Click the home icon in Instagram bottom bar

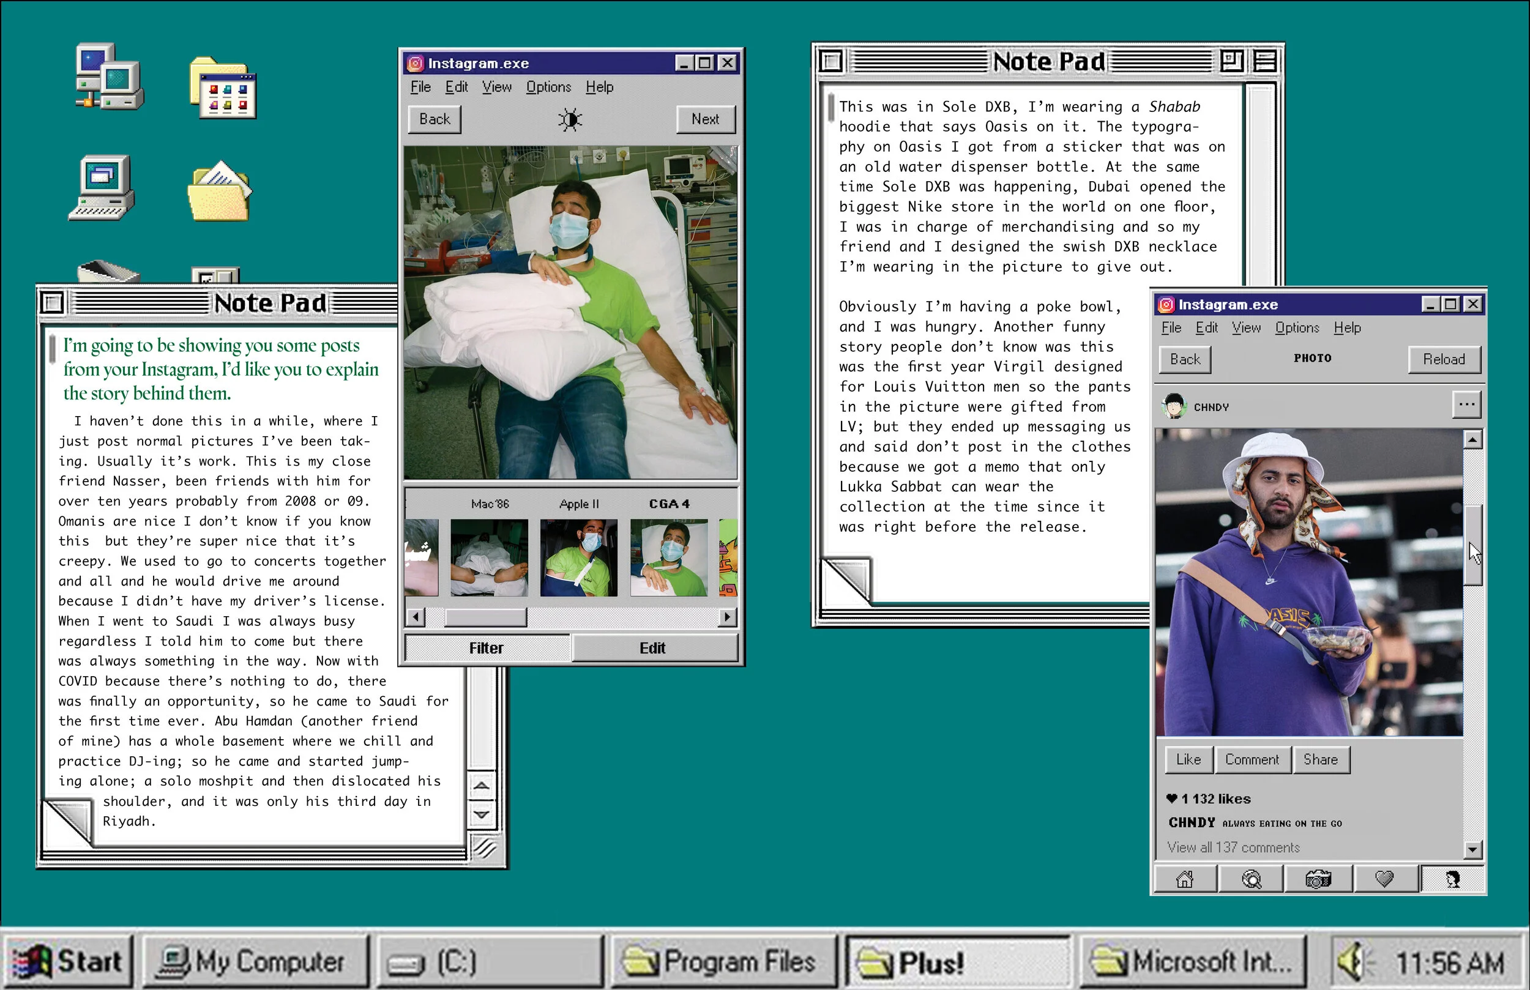click(x=1184, y=879)
